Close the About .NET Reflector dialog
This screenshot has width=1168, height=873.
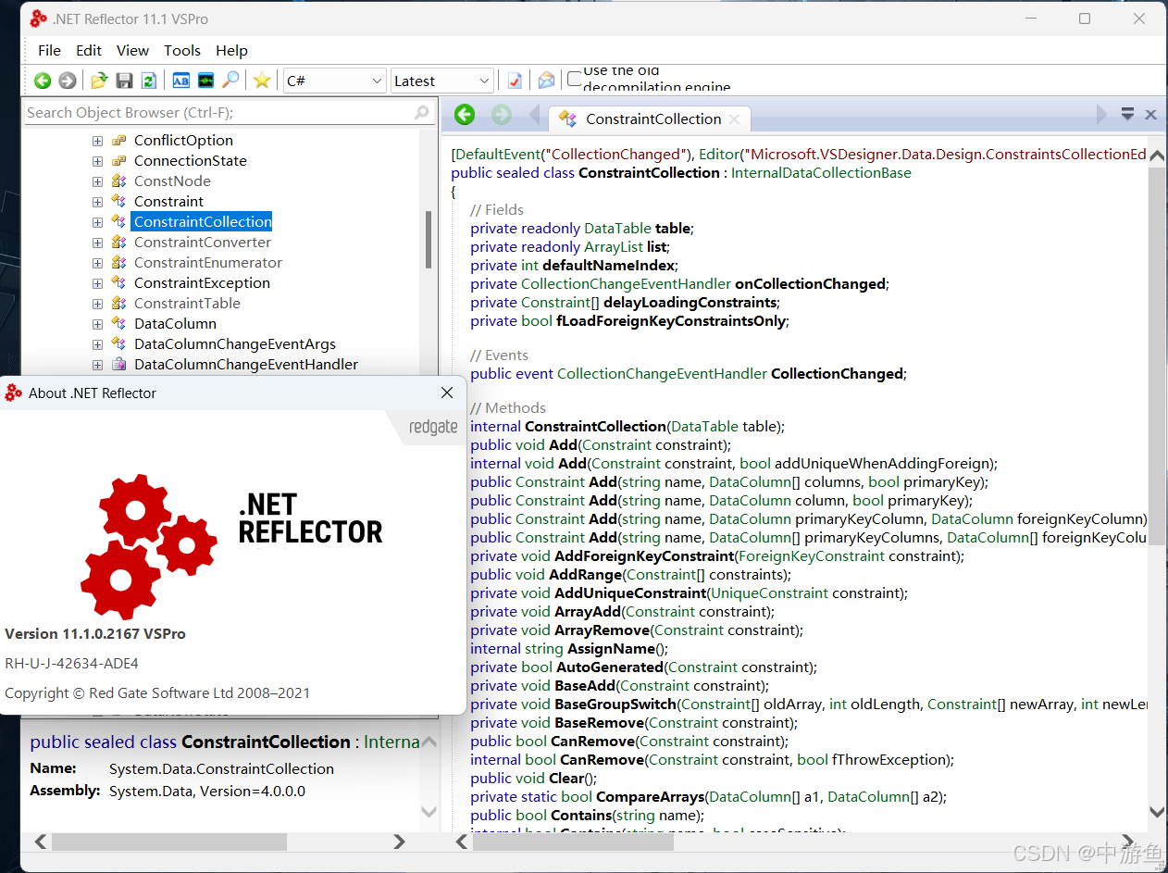point(447,393)
